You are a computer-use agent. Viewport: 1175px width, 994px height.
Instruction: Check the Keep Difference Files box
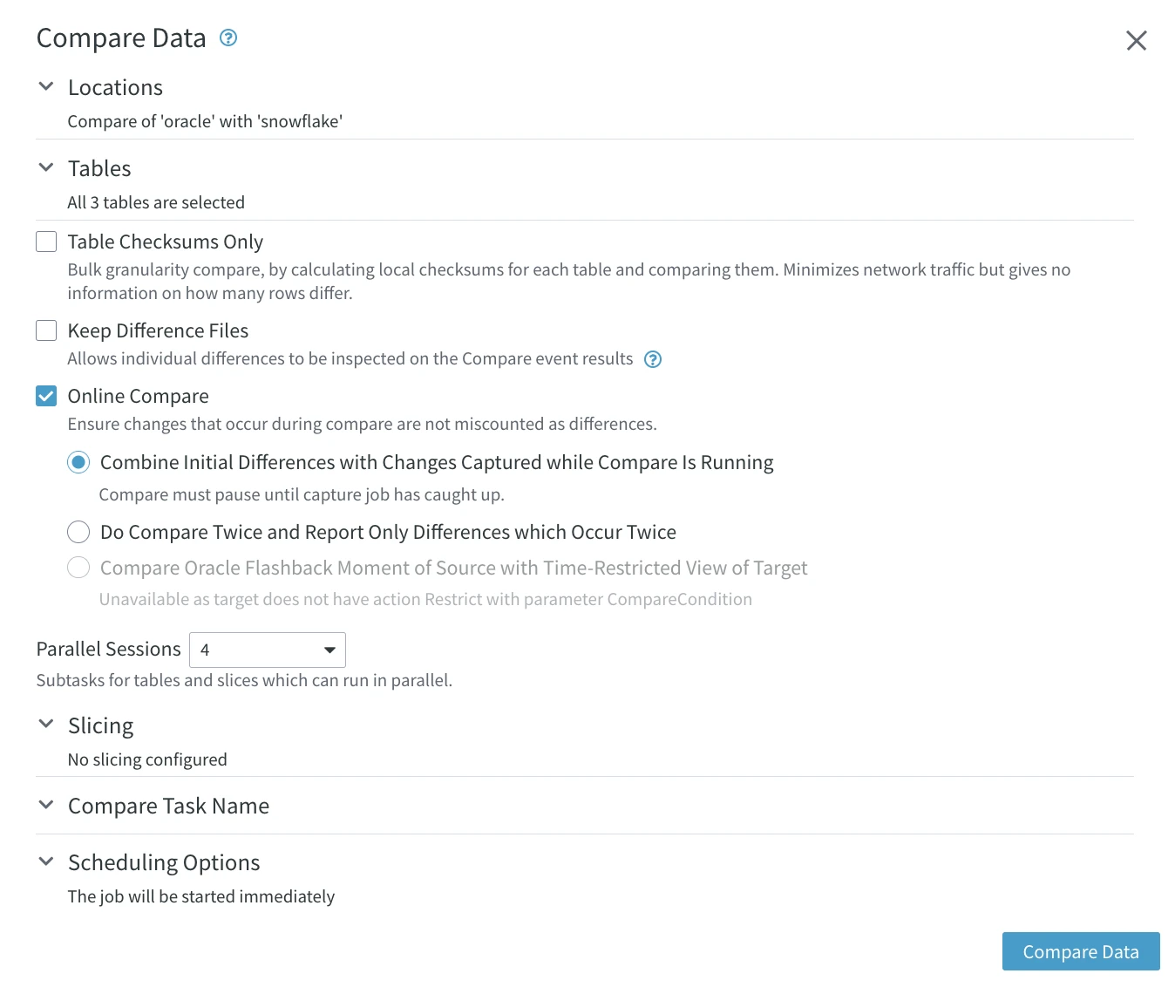point(46,330)
